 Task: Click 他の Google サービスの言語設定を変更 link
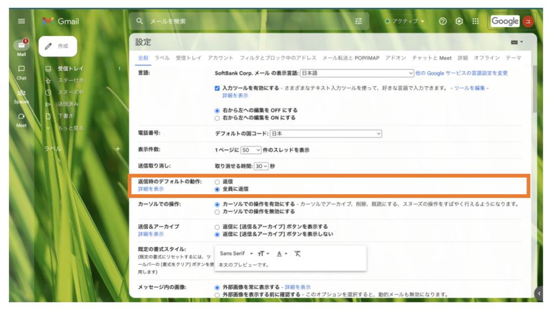[461, 73]
